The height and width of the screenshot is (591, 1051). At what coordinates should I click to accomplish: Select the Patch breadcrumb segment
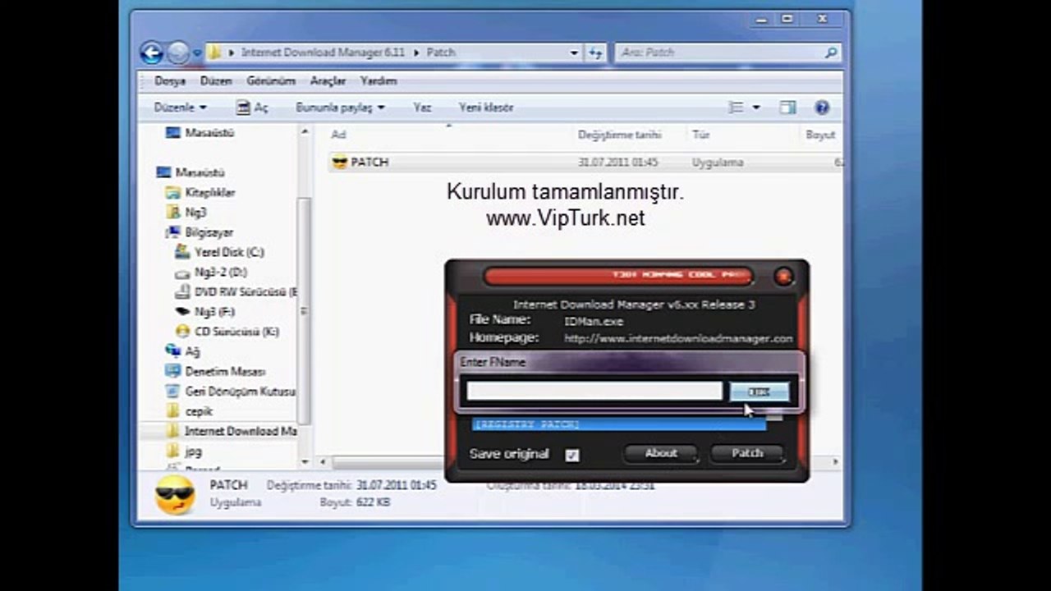point(441,53)
